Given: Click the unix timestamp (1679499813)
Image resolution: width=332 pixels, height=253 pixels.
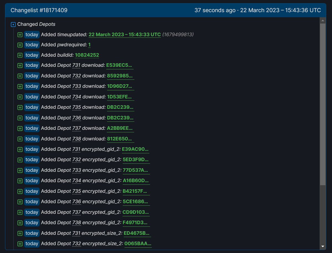Looking at the screenshot, I should tap(178, 35).
